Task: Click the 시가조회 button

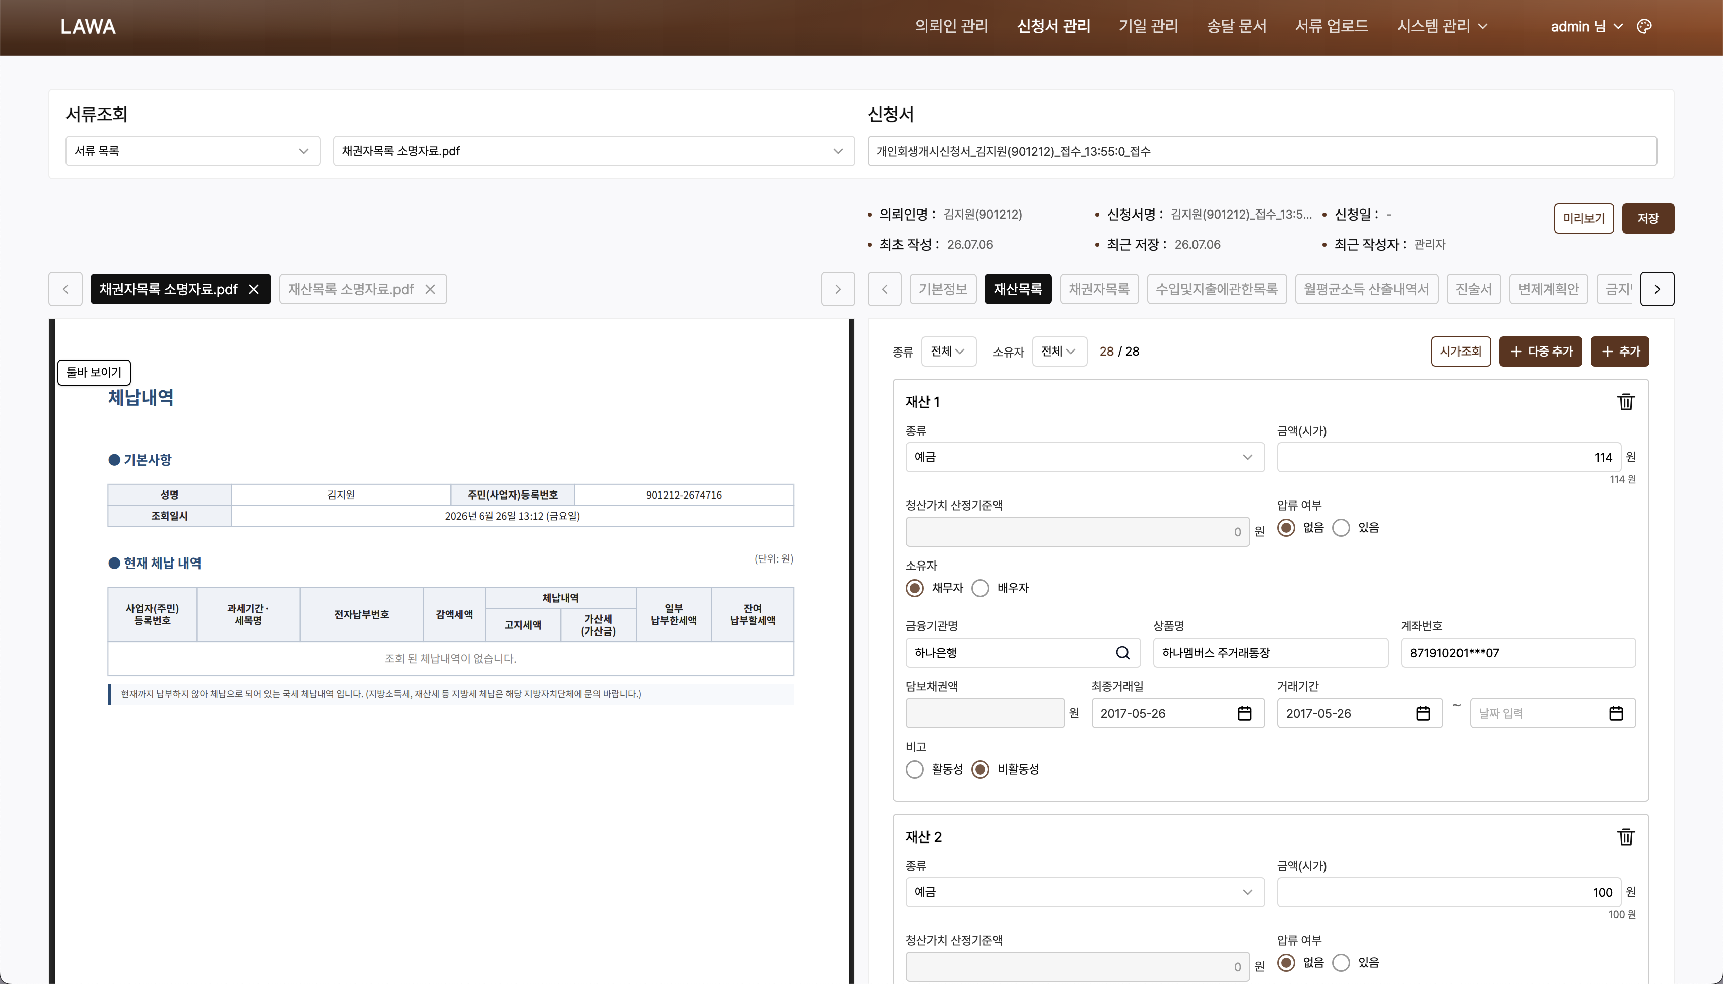Action: click(1460, 352)
